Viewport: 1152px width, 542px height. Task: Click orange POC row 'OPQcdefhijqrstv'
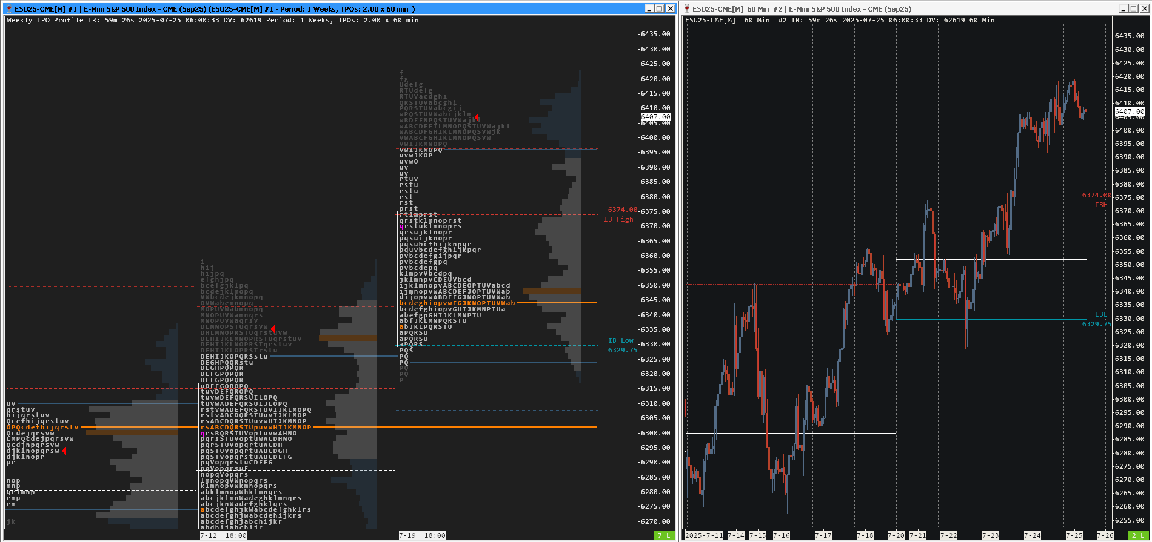tap(42, 427)
